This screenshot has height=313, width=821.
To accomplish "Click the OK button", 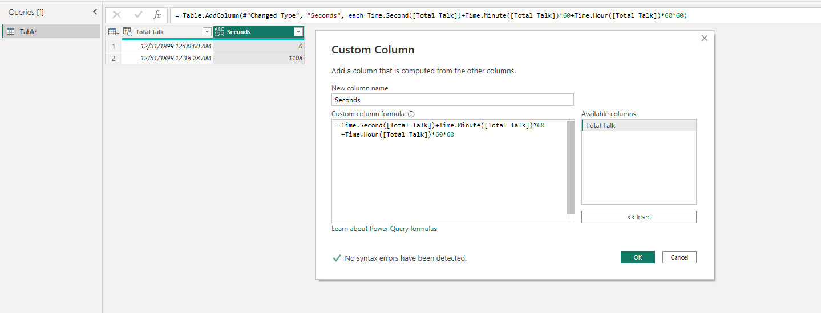I will tap(638, 257).
